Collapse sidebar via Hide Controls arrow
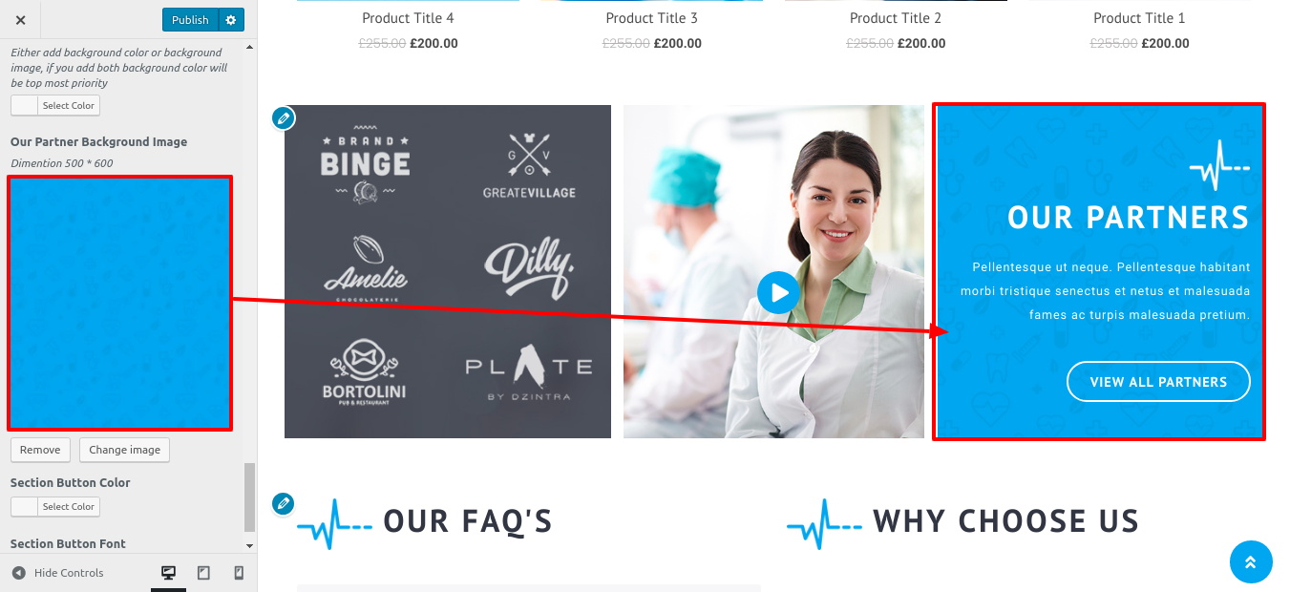The width and height of the screenshot is (1290, 592). 18,573
